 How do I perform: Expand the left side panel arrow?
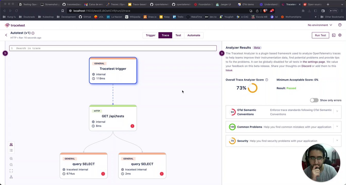pos(5,53)
